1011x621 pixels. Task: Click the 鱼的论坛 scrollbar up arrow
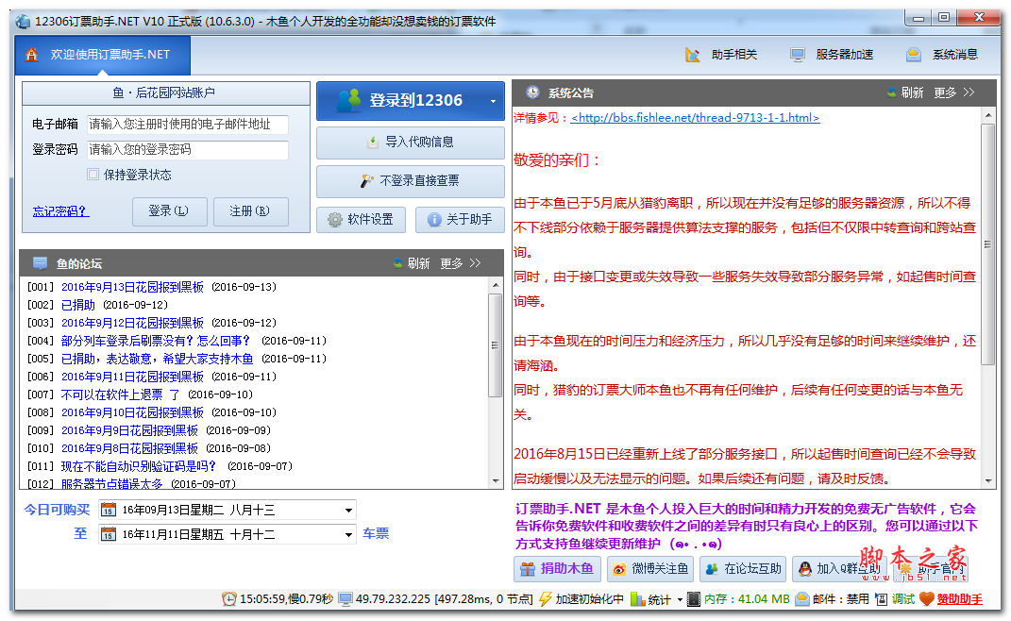496,285
